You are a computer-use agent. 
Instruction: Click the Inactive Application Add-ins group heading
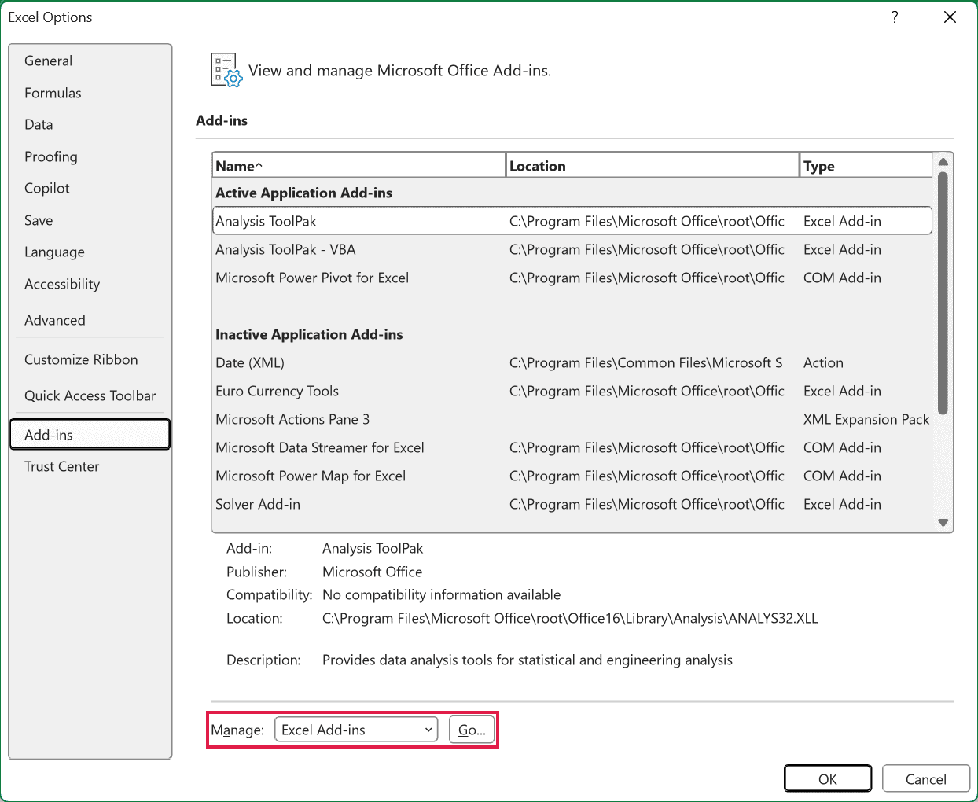309,334
